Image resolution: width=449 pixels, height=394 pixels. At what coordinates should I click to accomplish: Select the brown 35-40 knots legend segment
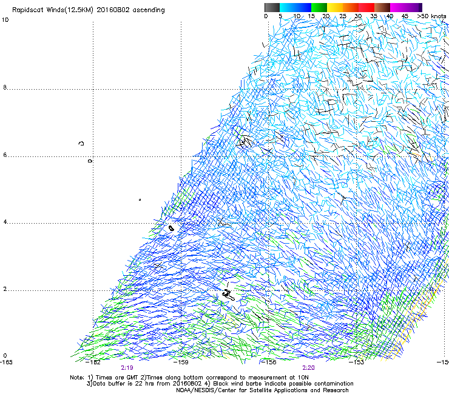tap(382, 7)
